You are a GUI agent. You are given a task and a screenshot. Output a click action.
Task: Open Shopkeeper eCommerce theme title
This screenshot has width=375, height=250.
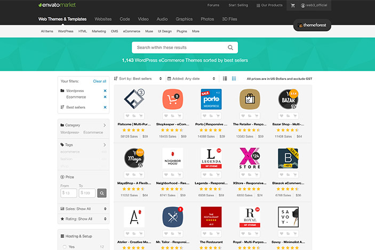(x=173, y=124)
